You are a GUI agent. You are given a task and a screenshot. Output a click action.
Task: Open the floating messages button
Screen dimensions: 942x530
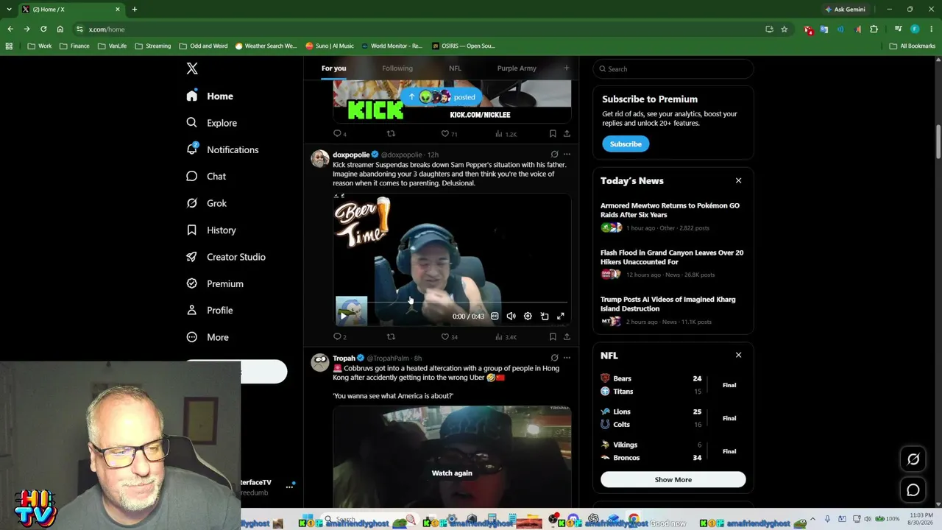click(913, 490)
